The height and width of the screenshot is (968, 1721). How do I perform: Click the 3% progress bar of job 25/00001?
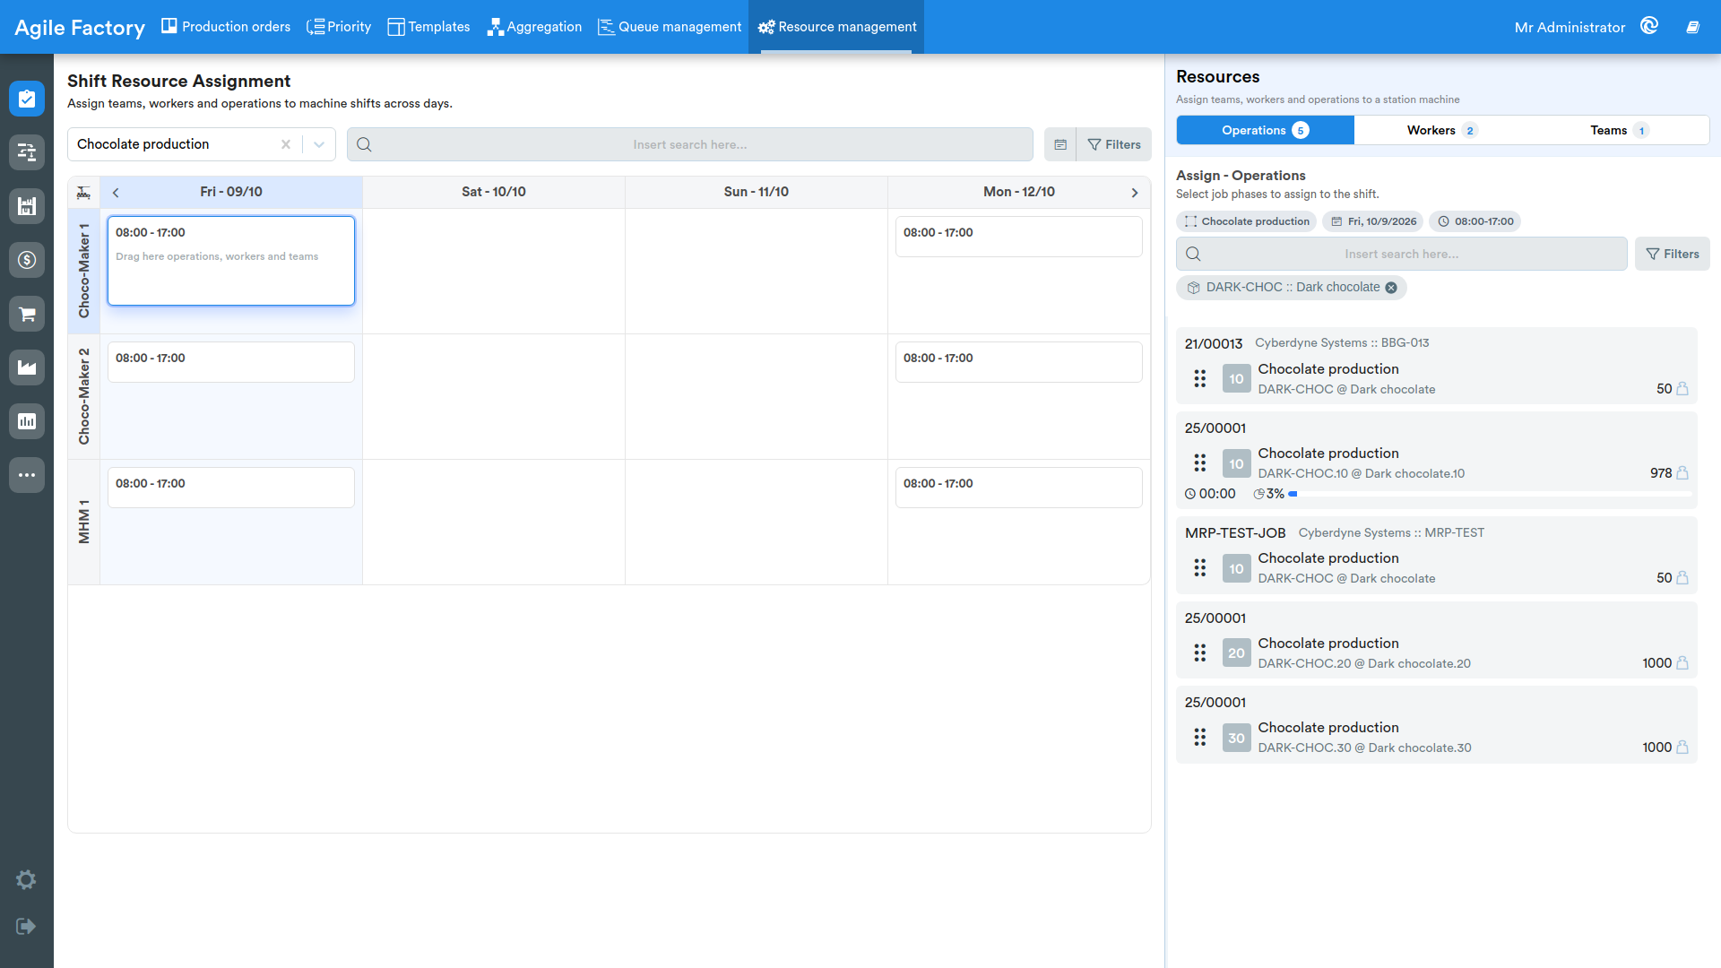(1490, 494)
